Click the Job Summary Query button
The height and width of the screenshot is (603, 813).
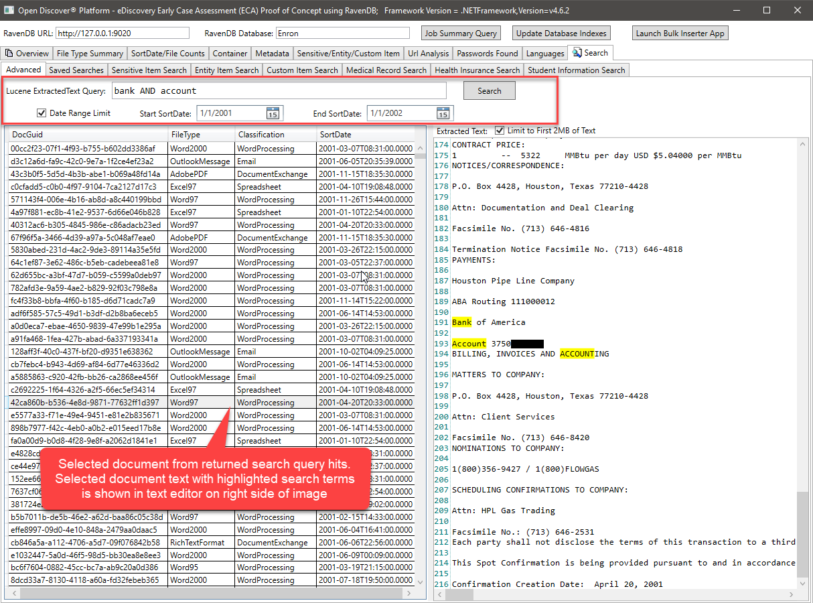(461, 33)
